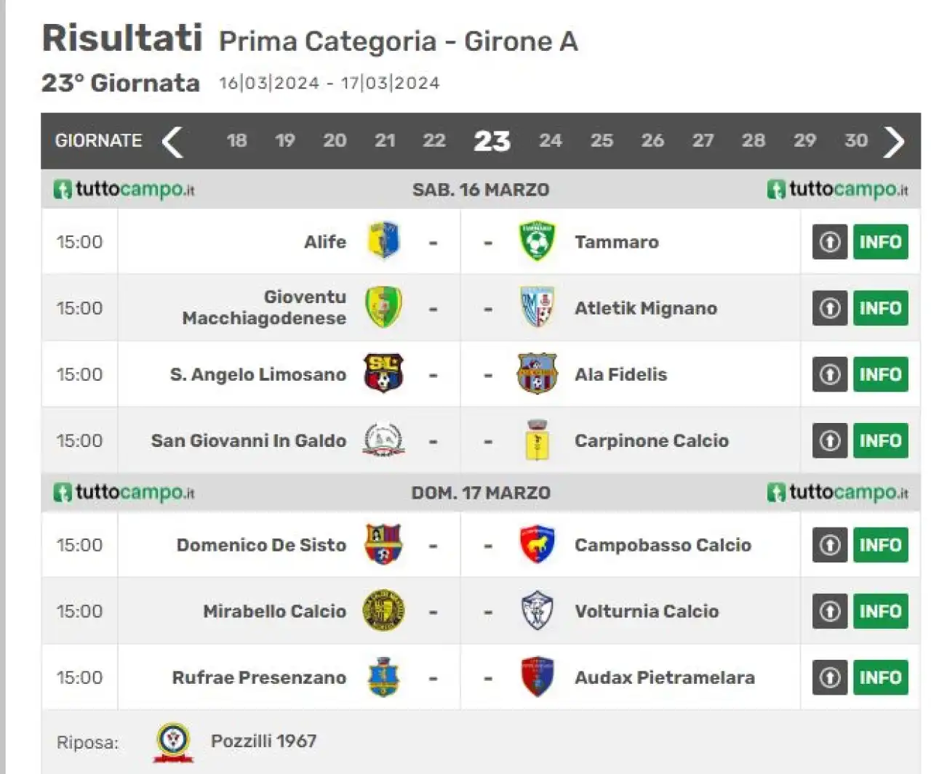Screen dimensions: 931x774
Task: Click the Campobasso Calcio wolf crest
Action: tap(538, 544)
